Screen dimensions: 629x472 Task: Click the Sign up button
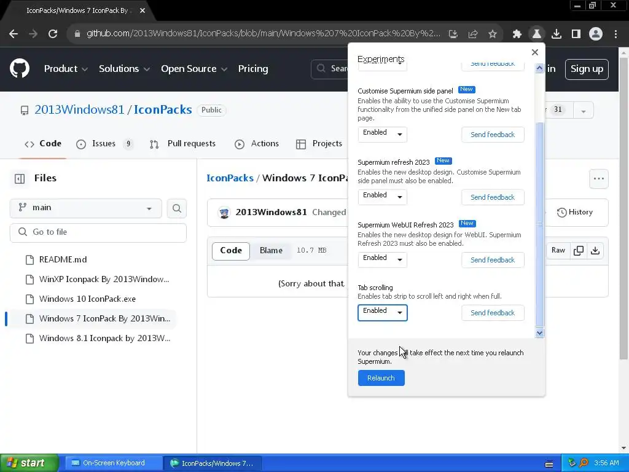click(587, 69)
